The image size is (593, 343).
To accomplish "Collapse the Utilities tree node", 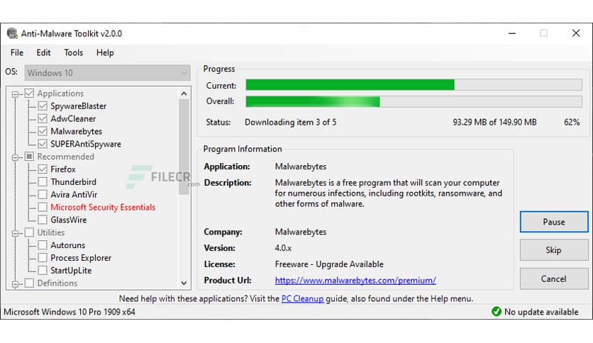I will [x=15, y=233].
